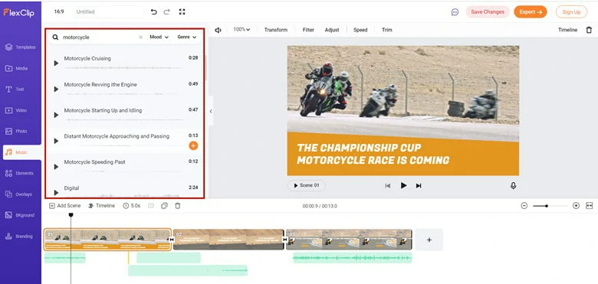Image resolution: width=598 pixels, height=284 pixels.
Task: Click the timeline zoom slider handle
Action: pos(547,206)
